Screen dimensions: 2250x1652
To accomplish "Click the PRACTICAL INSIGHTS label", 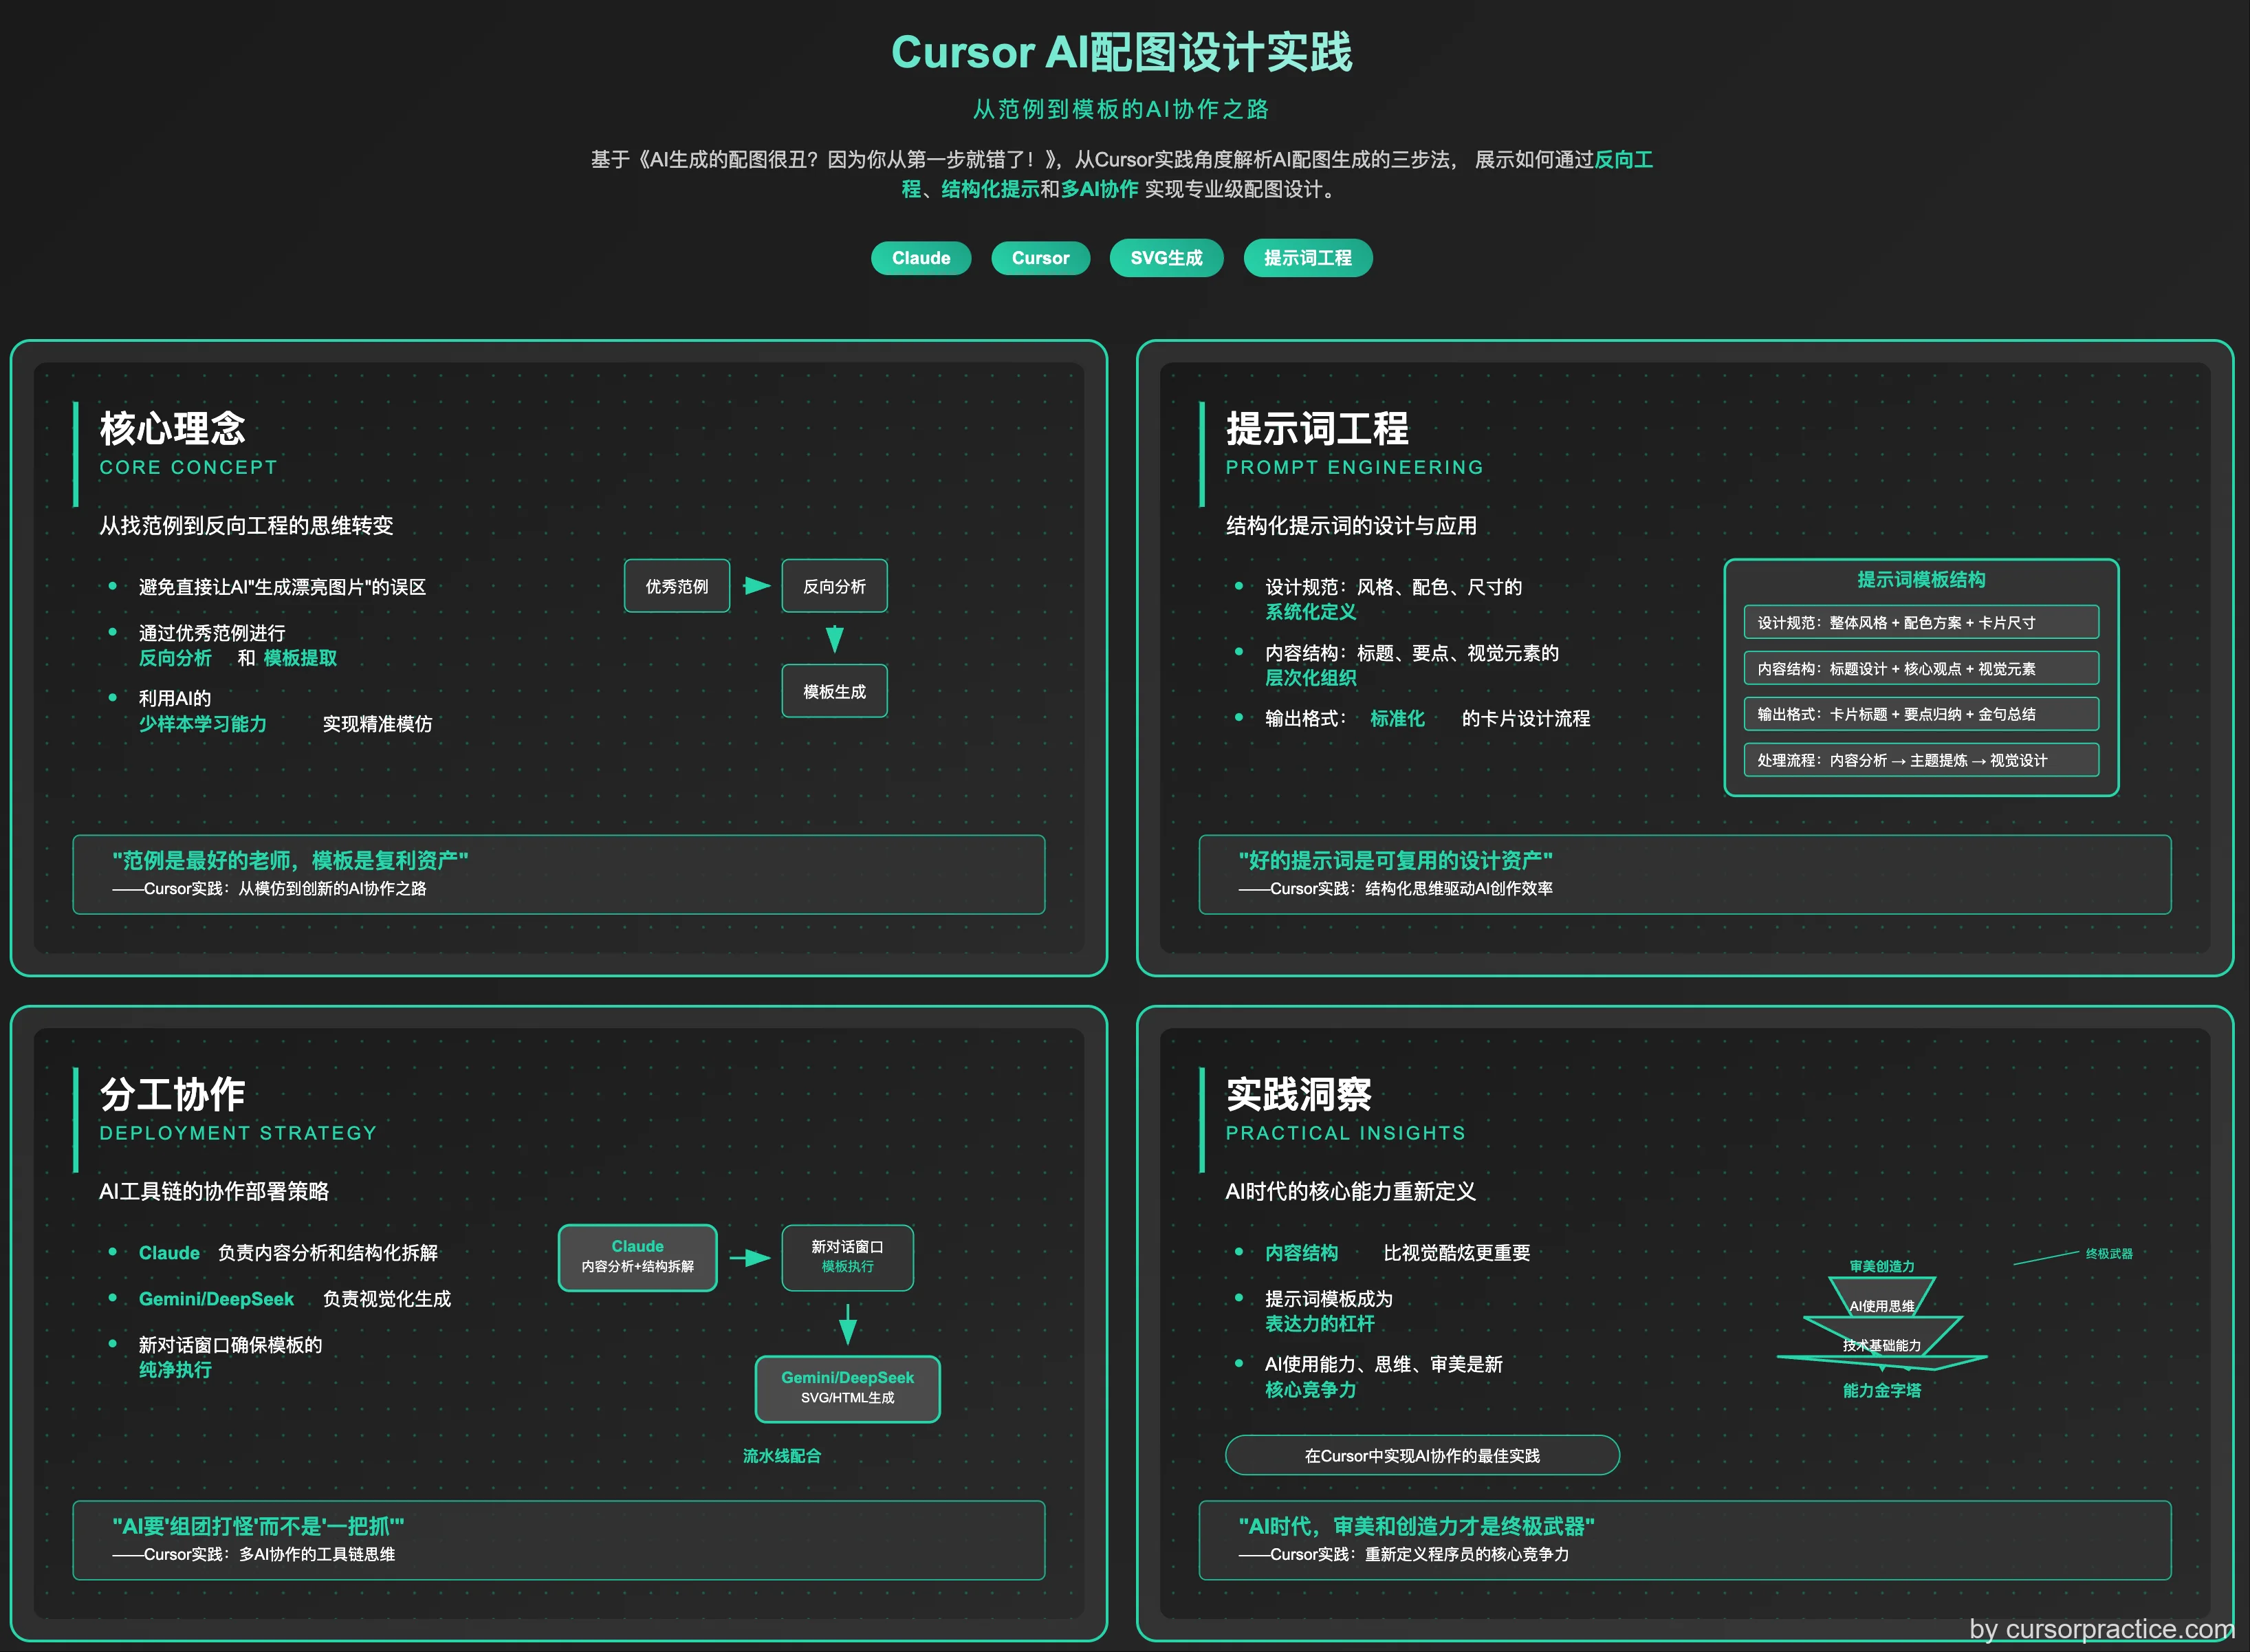I will pos(1346,1133).
